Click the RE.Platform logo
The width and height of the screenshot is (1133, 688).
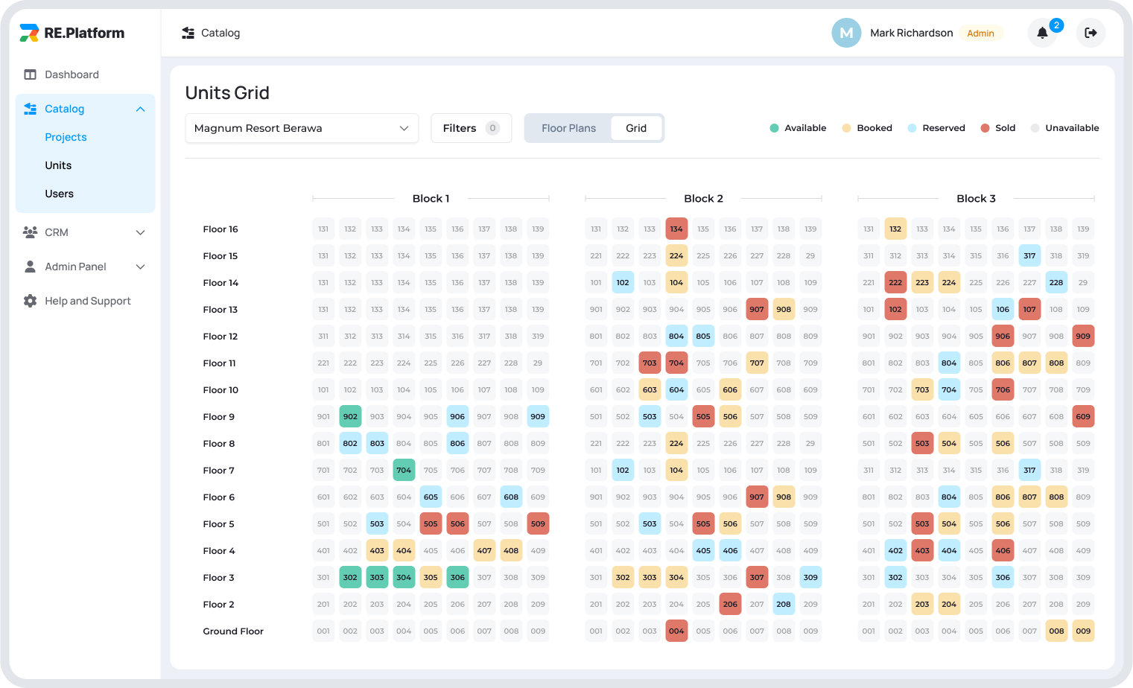[x=72, y=33]
